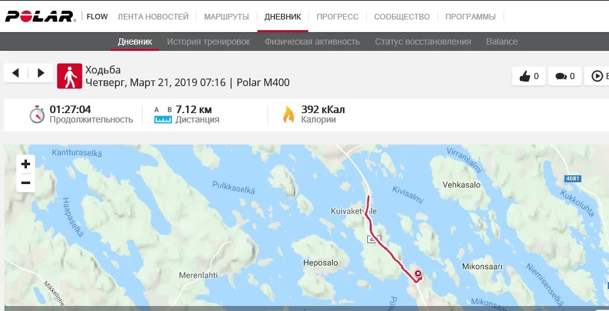Click the distance ruler icon
This screenshot has width=609, height=311.
(x=163, y=115)
